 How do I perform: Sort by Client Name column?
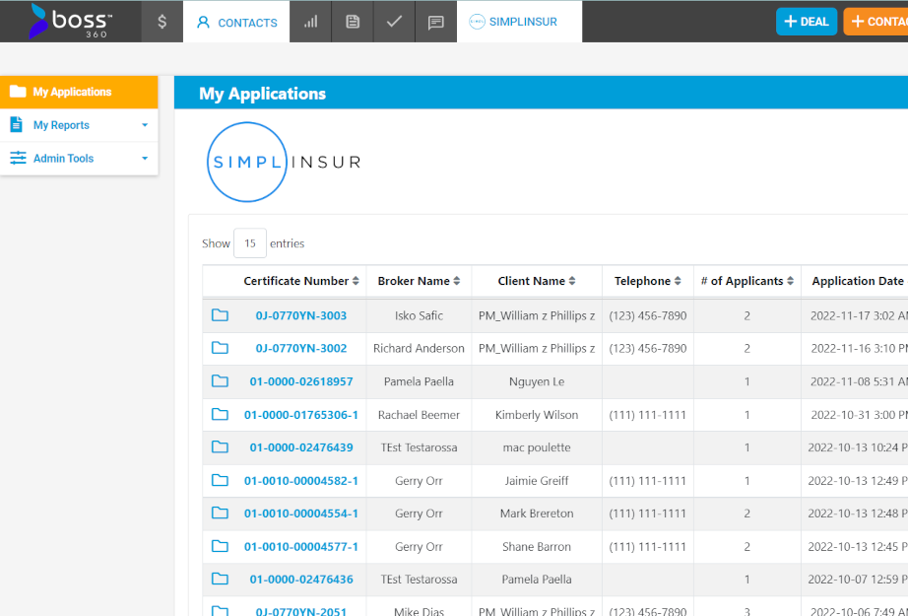tap(537, 281)
